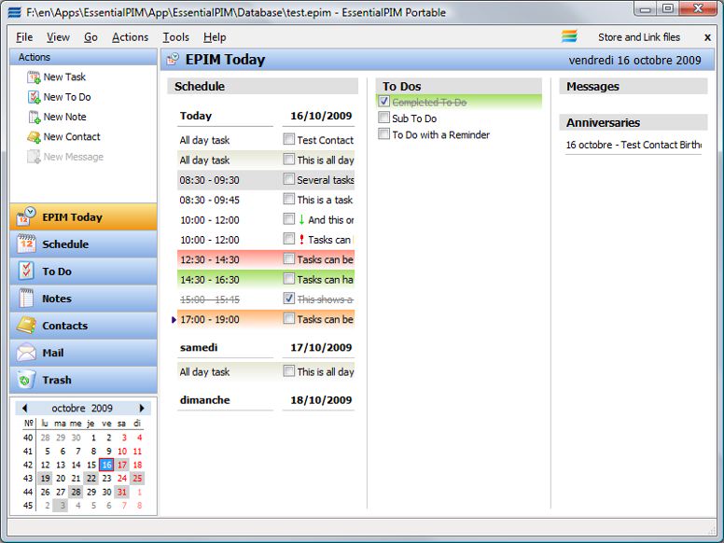Go to next month in mini calendar
724x543 pixels.
click(142, 409)
